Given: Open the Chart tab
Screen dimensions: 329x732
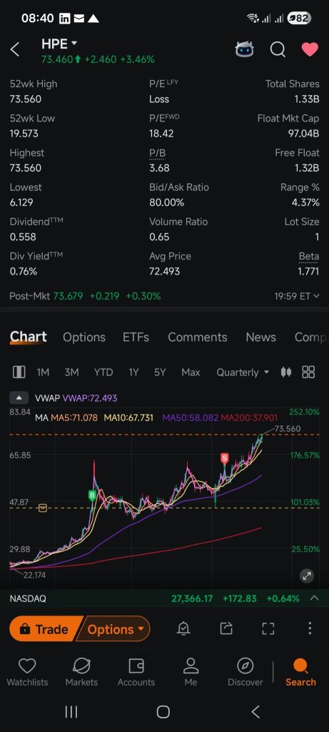Looking at the screenshot, I should (28, 337).
